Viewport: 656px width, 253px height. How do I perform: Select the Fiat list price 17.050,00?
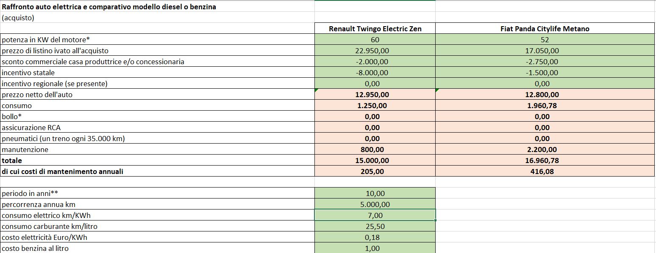[545, 51]
